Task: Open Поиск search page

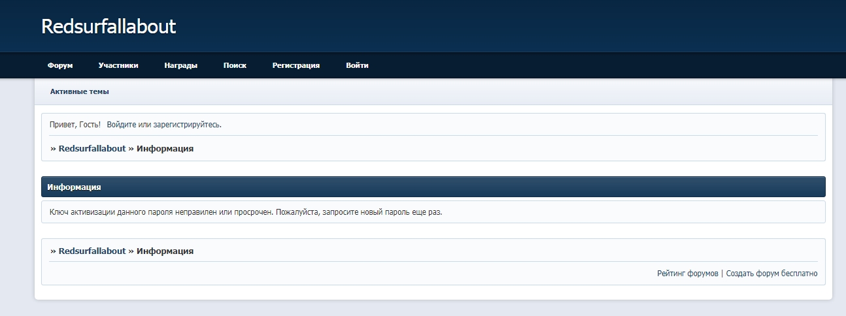Action: (x=235, y=65)
